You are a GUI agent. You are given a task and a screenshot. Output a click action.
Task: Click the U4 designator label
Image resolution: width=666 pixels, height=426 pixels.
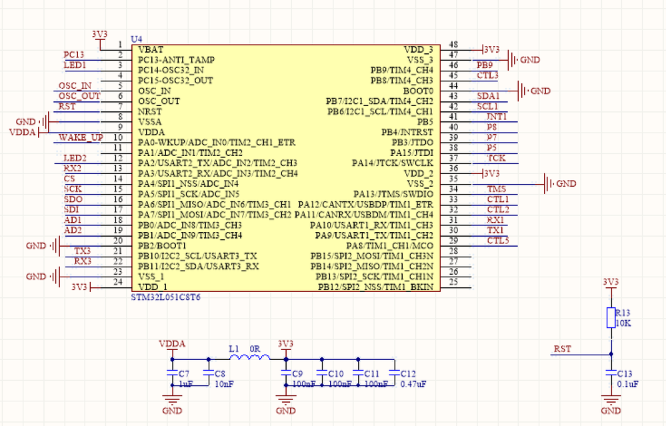click(137, 39)
